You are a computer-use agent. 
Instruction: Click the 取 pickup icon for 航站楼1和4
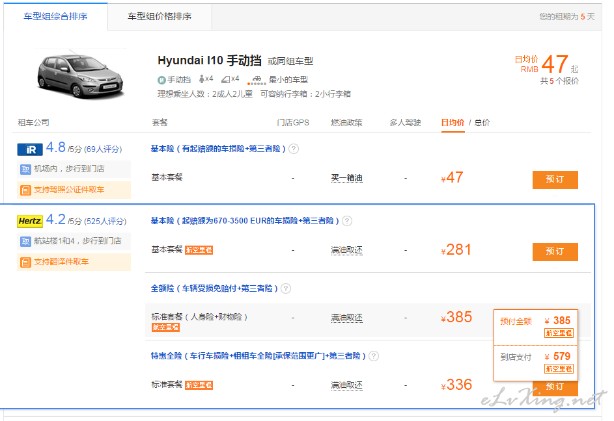click(25, 241)
